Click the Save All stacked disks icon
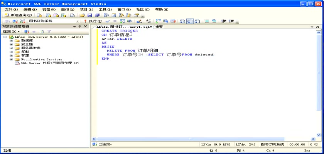 point(97,15)
